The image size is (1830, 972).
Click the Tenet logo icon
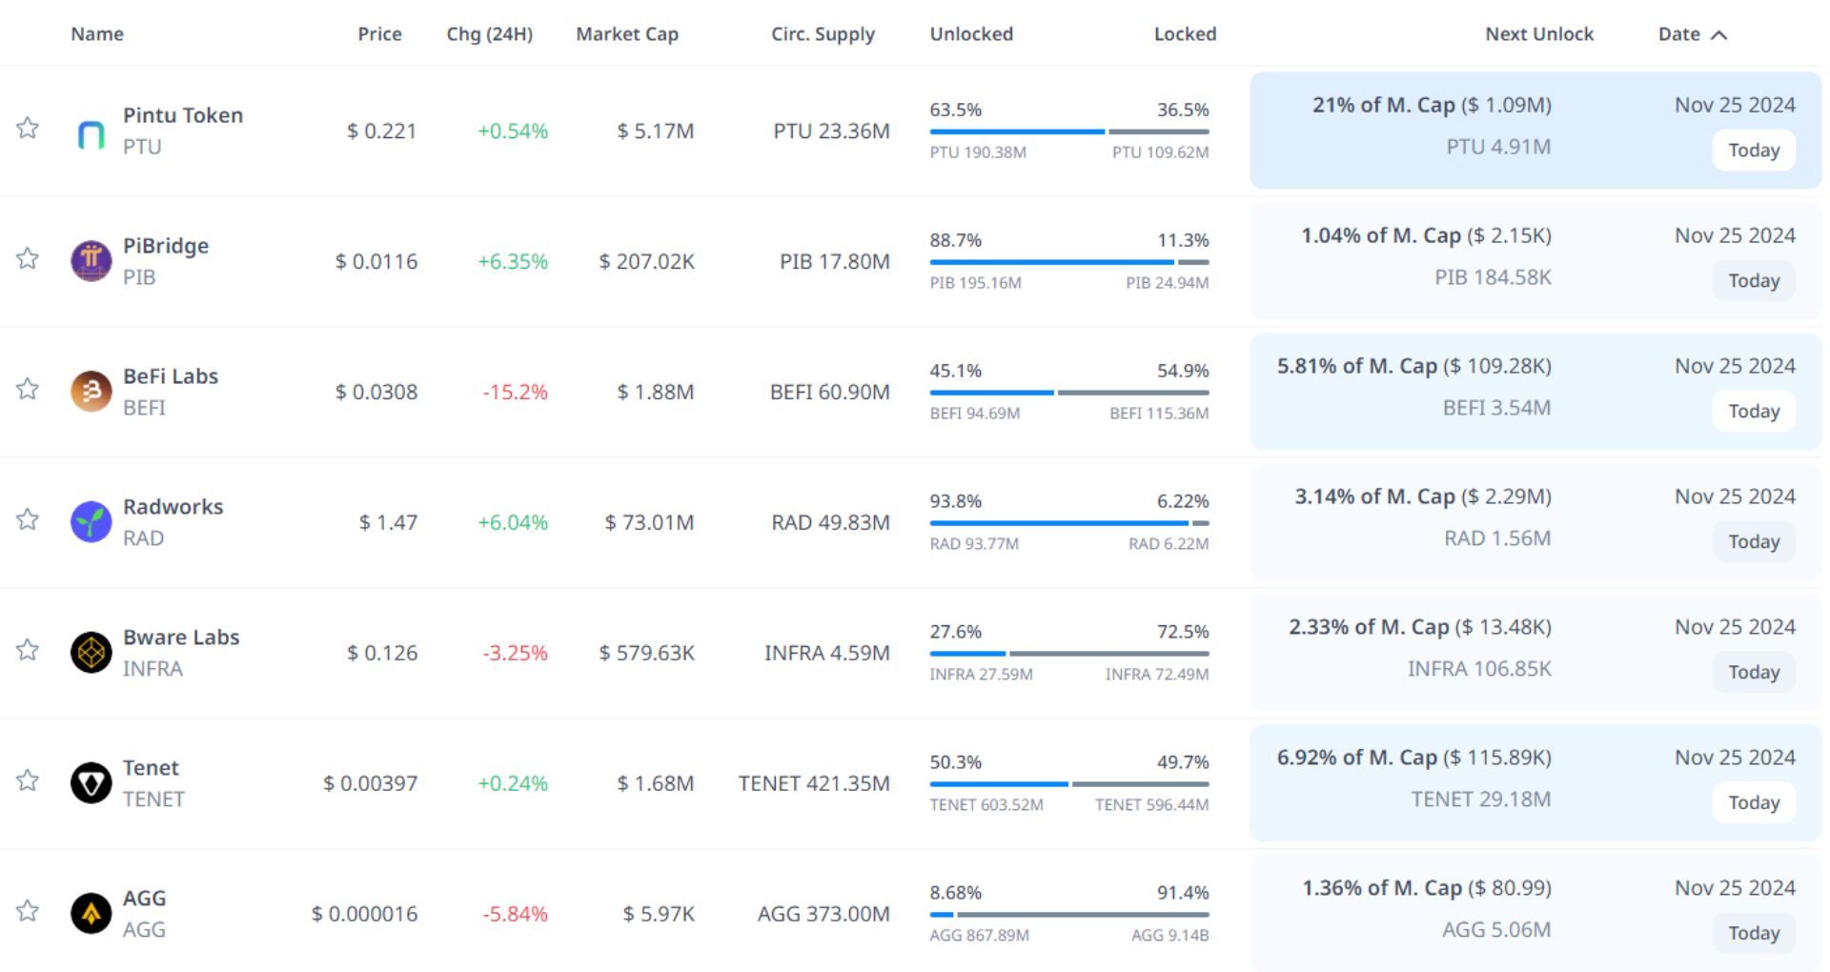tap(91, 783)
